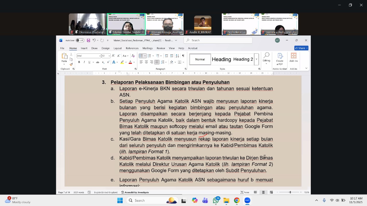The image size is (367, 206).
Task: Toggle Bold formatting
Action: click(x=79, y=62)
